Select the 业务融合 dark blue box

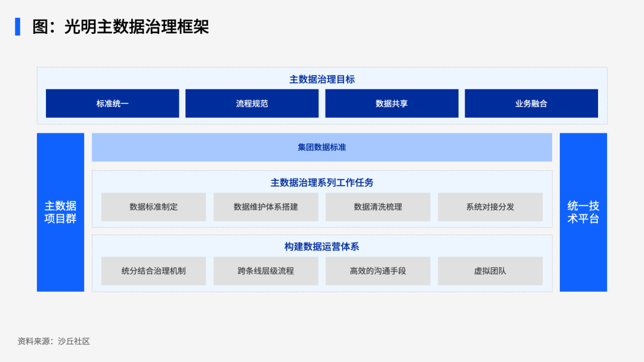point(531,104)
